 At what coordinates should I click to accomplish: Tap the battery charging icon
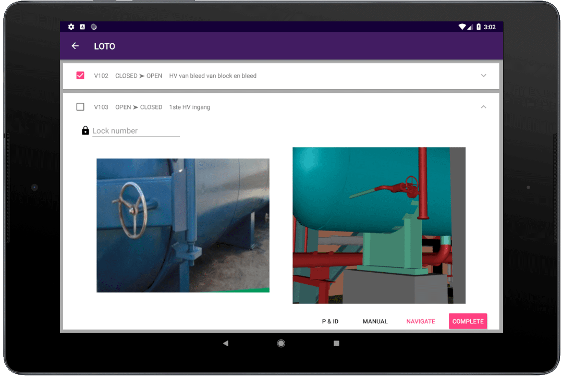click(479, 27)
